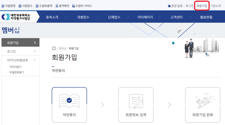The height and width of the screenshot is (125, 225).
Task: Open the 기관소개 link
Action: [215, 6]
